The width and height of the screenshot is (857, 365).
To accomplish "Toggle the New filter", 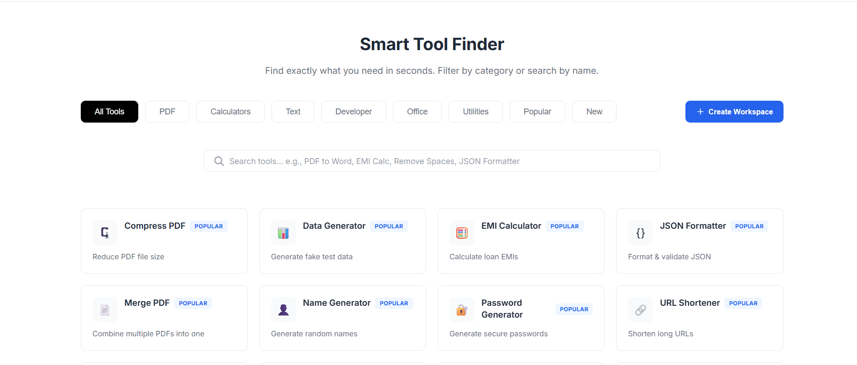I will (594, 111).
